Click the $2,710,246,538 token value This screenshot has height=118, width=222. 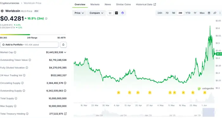tap(58, 60)
